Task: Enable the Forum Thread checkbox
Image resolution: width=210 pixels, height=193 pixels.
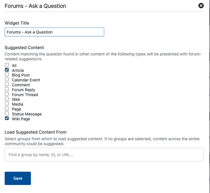Action: coord(7,94)
